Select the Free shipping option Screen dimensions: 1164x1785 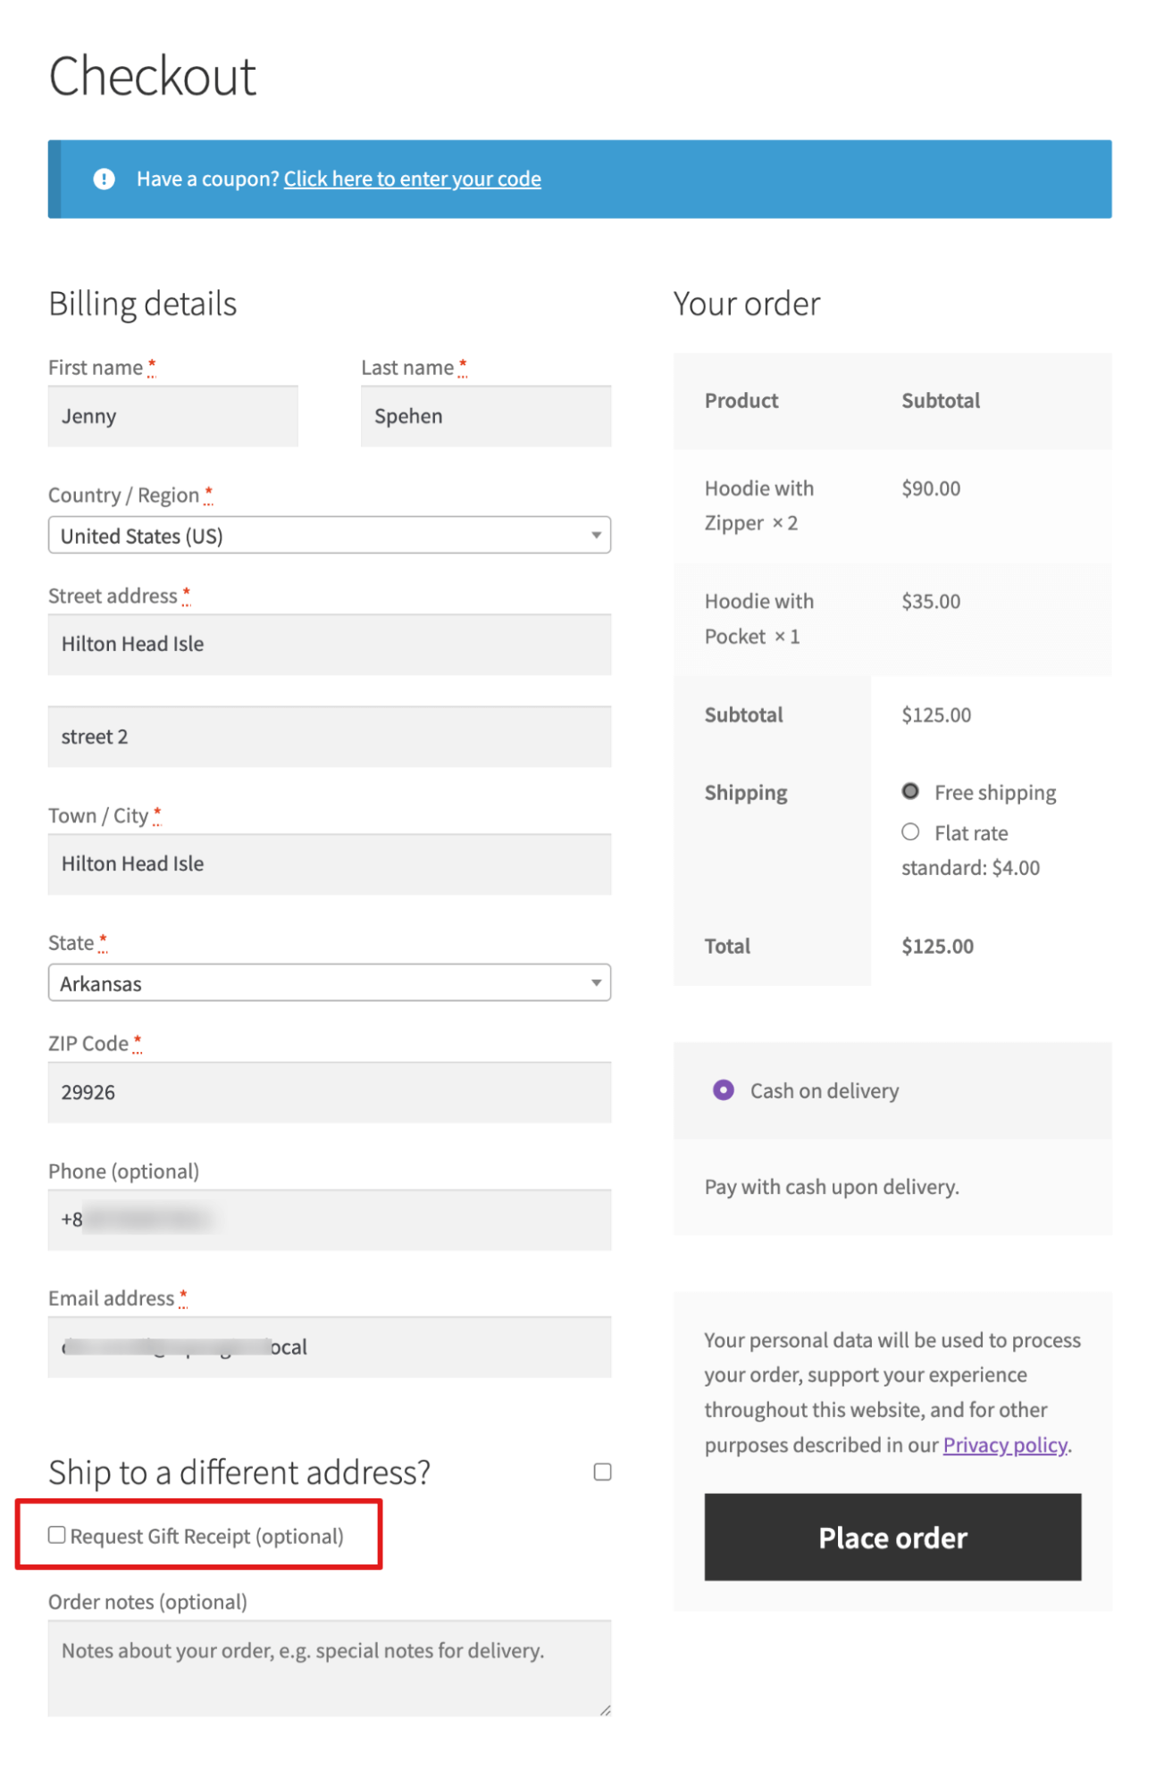tap(910, 790)
